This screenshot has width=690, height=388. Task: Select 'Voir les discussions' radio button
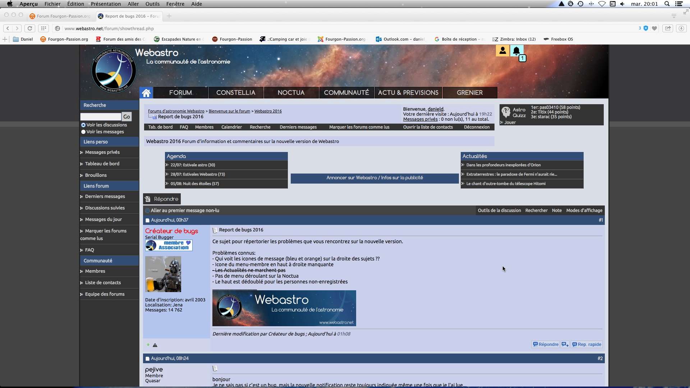(x=83, y=125)
